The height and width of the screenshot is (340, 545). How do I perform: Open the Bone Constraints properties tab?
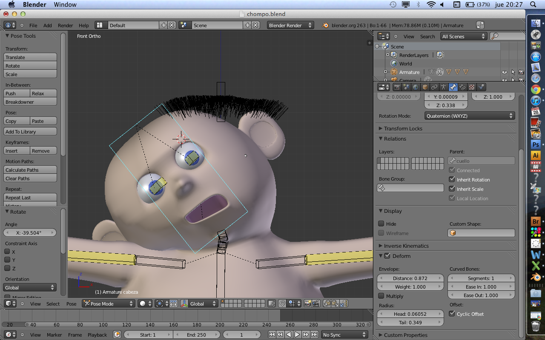[462, 87]
